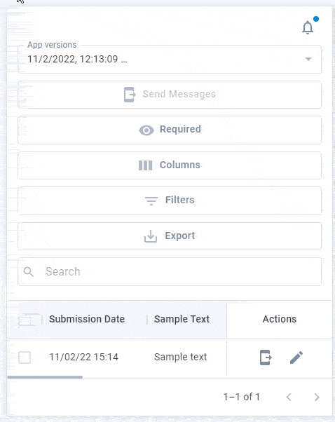Click the Filters button

(x=170, y=200)
